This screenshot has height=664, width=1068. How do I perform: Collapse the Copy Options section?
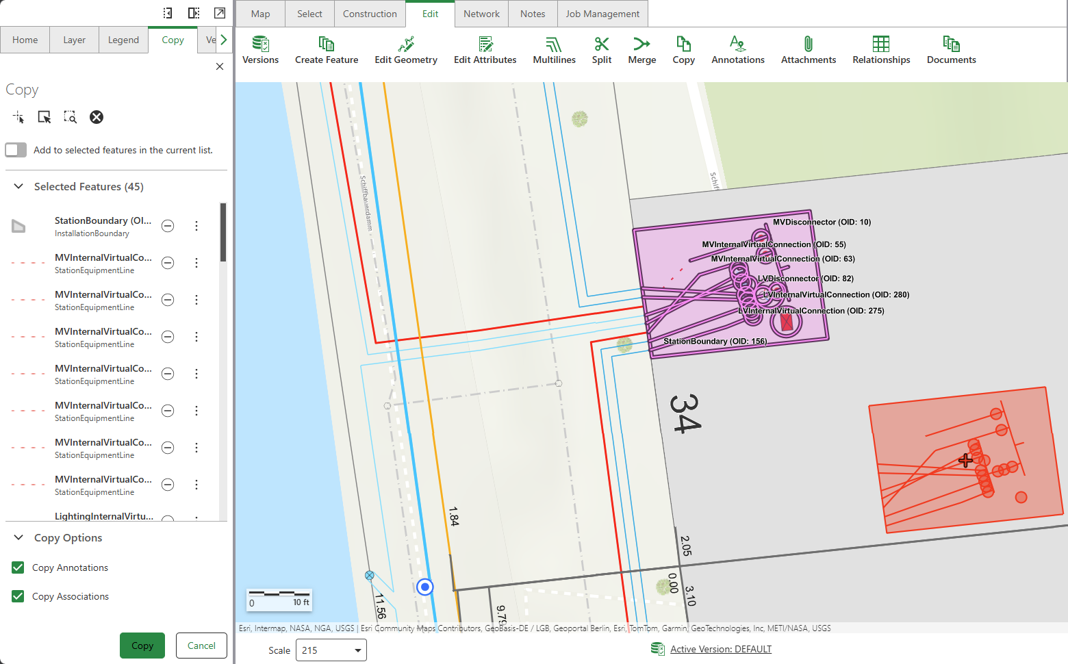18,537
